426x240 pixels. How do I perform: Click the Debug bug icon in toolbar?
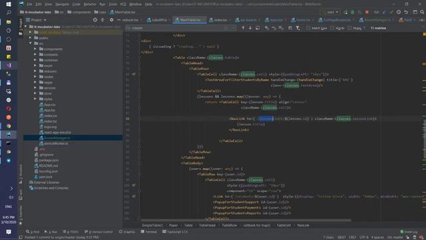pos(353,12)
